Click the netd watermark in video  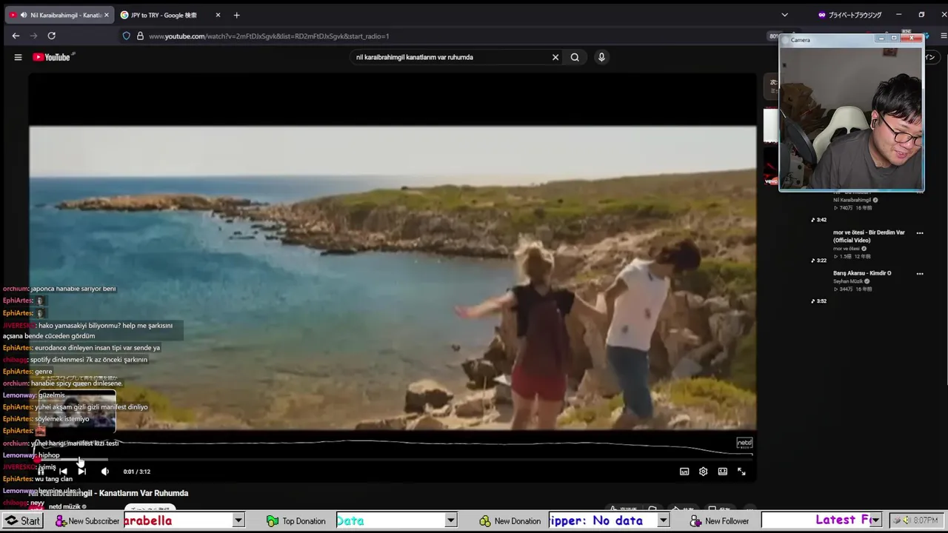click(744, 443)
